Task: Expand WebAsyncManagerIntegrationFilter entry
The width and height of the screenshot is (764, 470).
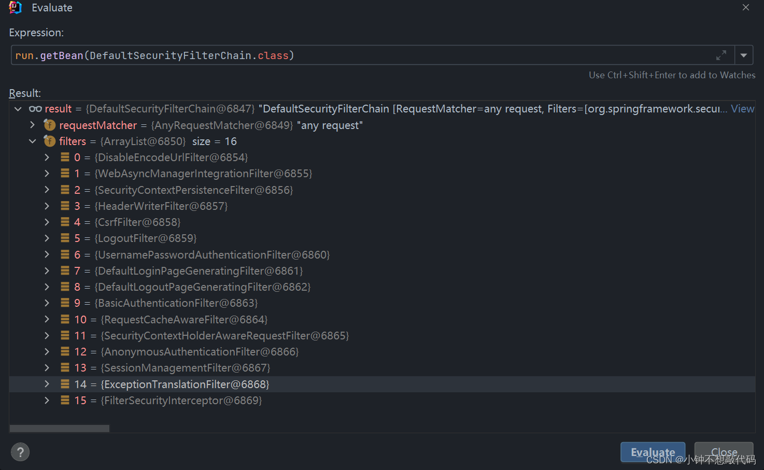Action: point(47,173)
